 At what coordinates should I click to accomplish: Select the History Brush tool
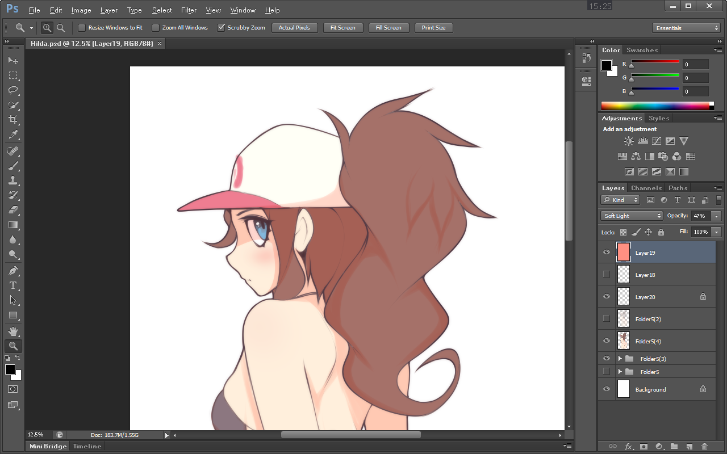(x=12, y=195)
